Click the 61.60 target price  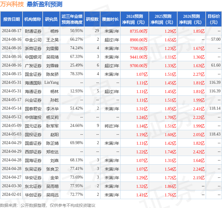[216, 65]
